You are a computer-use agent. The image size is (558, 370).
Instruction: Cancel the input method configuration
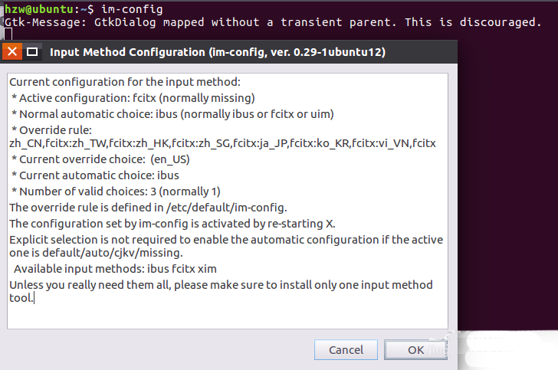tap(346, 349)
